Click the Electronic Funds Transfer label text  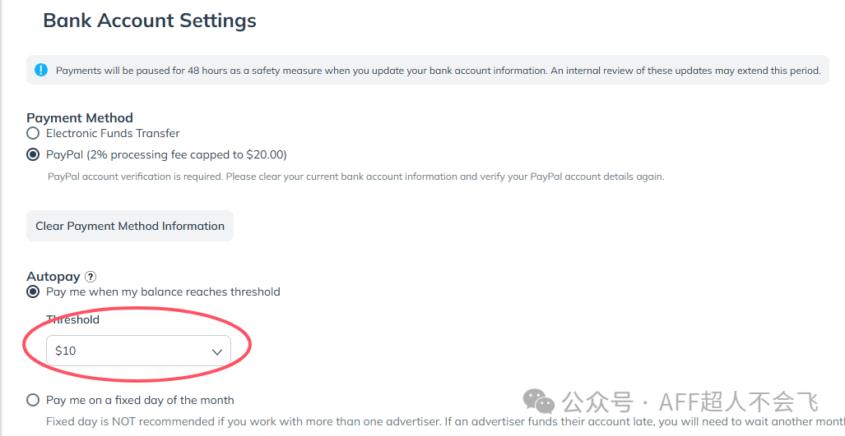point(113,133)
